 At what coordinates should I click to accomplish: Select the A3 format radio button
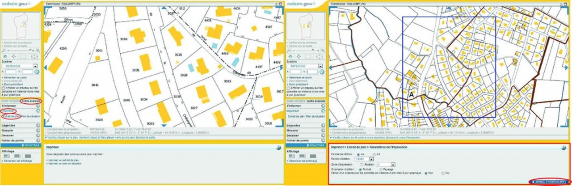pos(374,154)
